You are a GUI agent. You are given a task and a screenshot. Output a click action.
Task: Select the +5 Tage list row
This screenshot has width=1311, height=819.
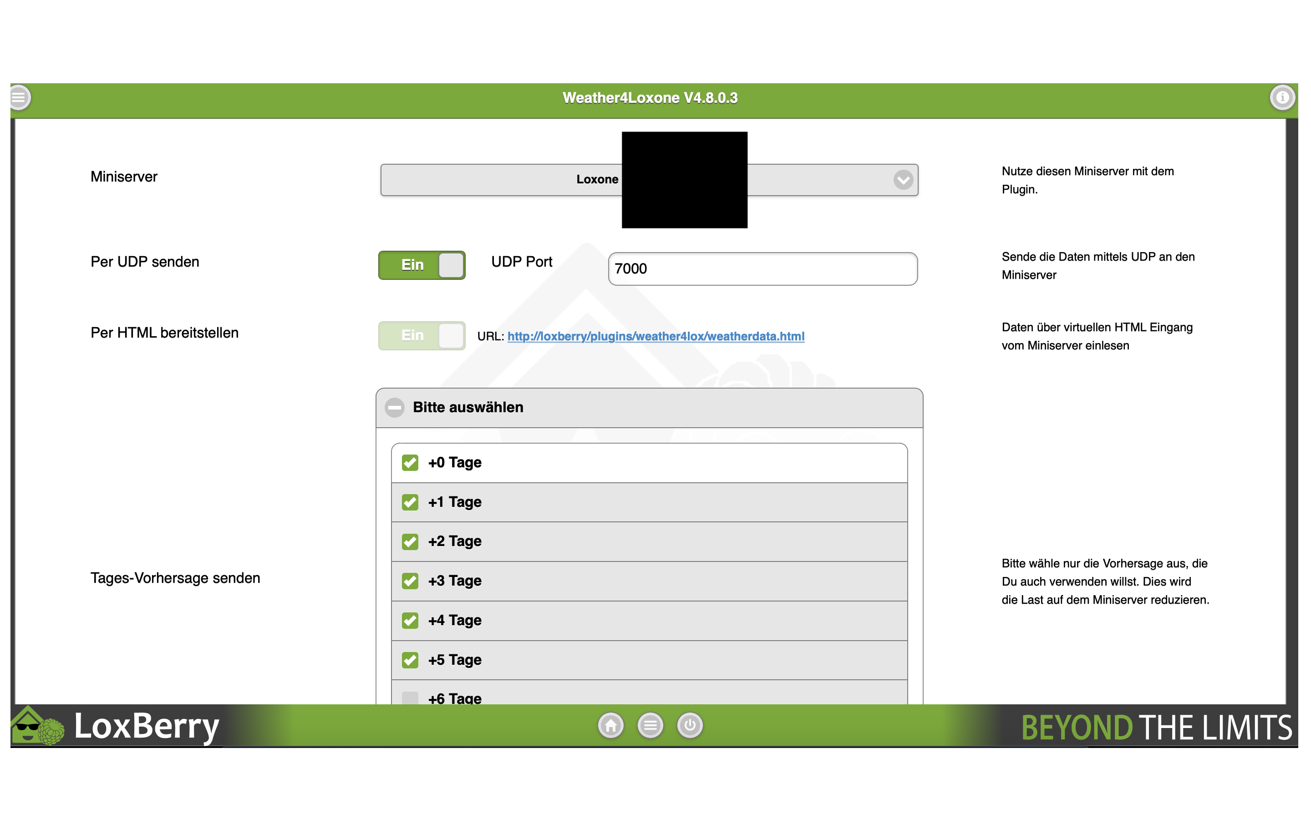click(649, 660)
